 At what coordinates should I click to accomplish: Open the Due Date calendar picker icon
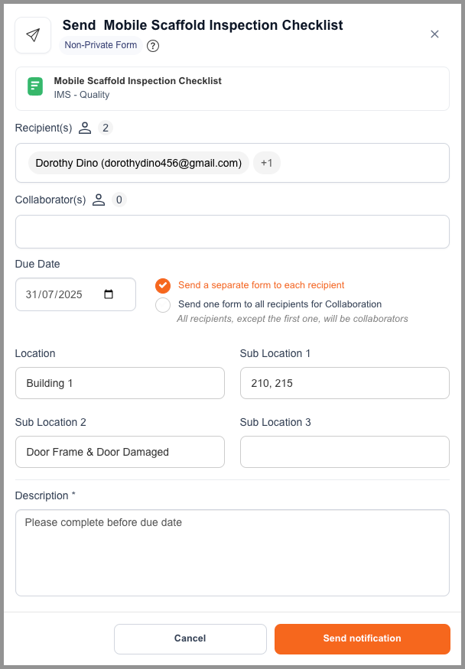click(x=109, y=294)
